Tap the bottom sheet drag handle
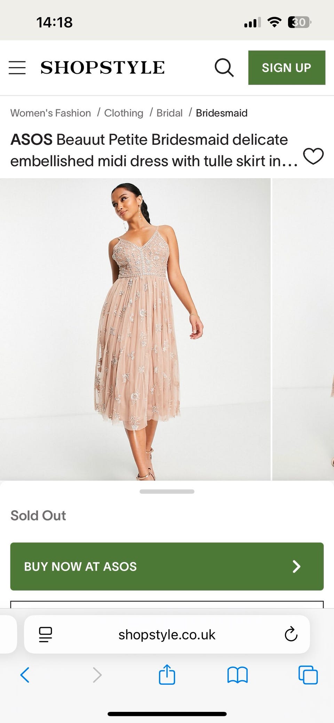Screen dimensions: 334x723 167,492
